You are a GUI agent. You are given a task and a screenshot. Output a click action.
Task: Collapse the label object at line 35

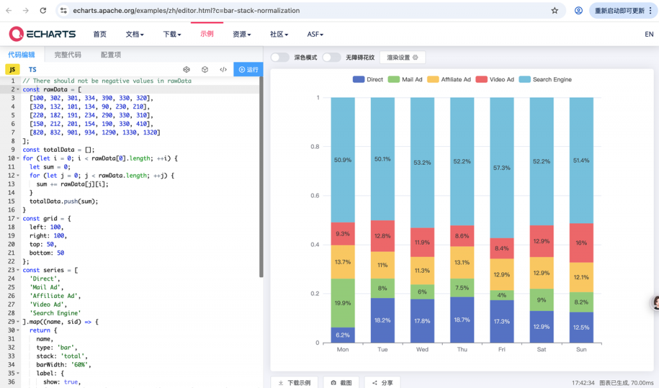pos(17,373)
